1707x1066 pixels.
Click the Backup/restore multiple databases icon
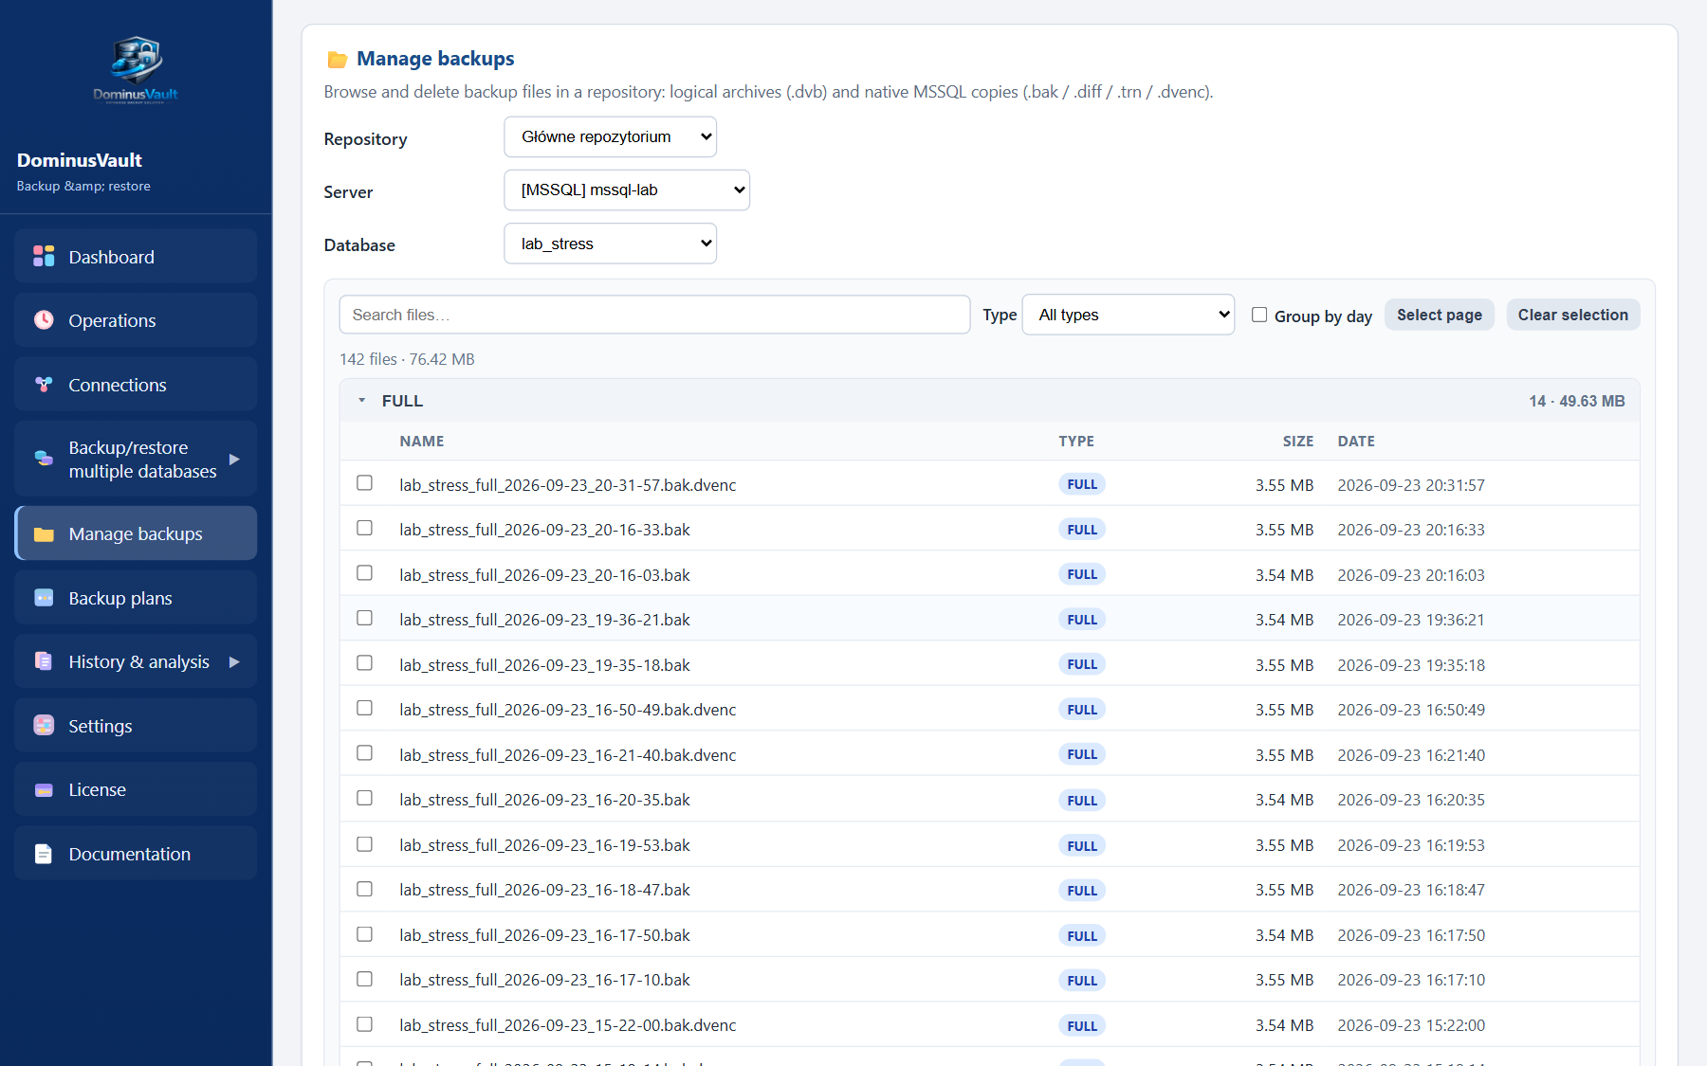(x=44, y=459)
